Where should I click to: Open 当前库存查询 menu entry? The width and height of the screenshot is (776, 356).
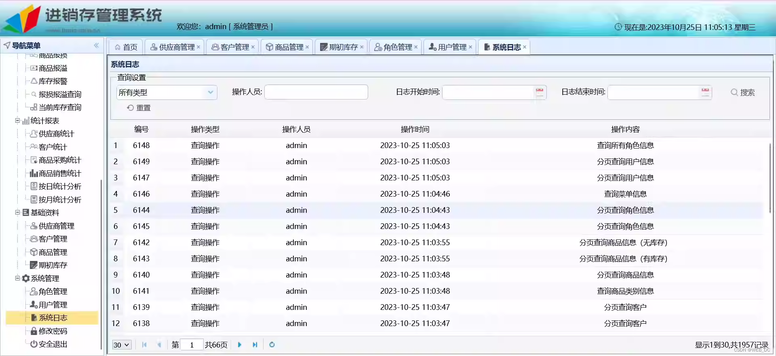pos(60,107)
